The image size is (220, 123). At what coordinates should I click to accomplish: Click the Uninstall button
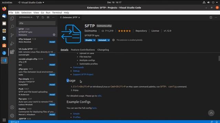tap(102, 40)
